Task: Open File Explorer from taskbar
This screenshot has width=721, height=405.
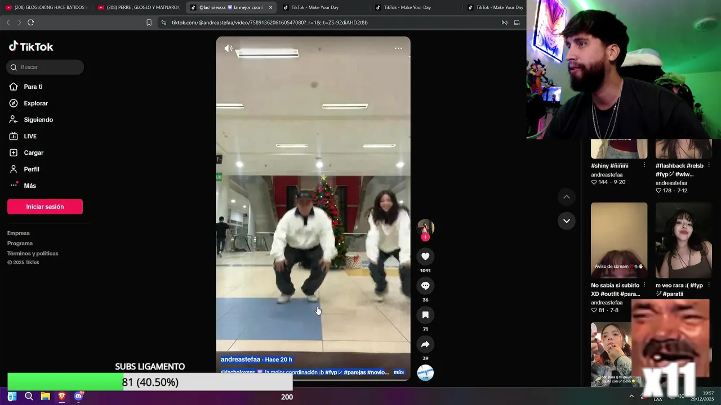Action: pos(46,397)
